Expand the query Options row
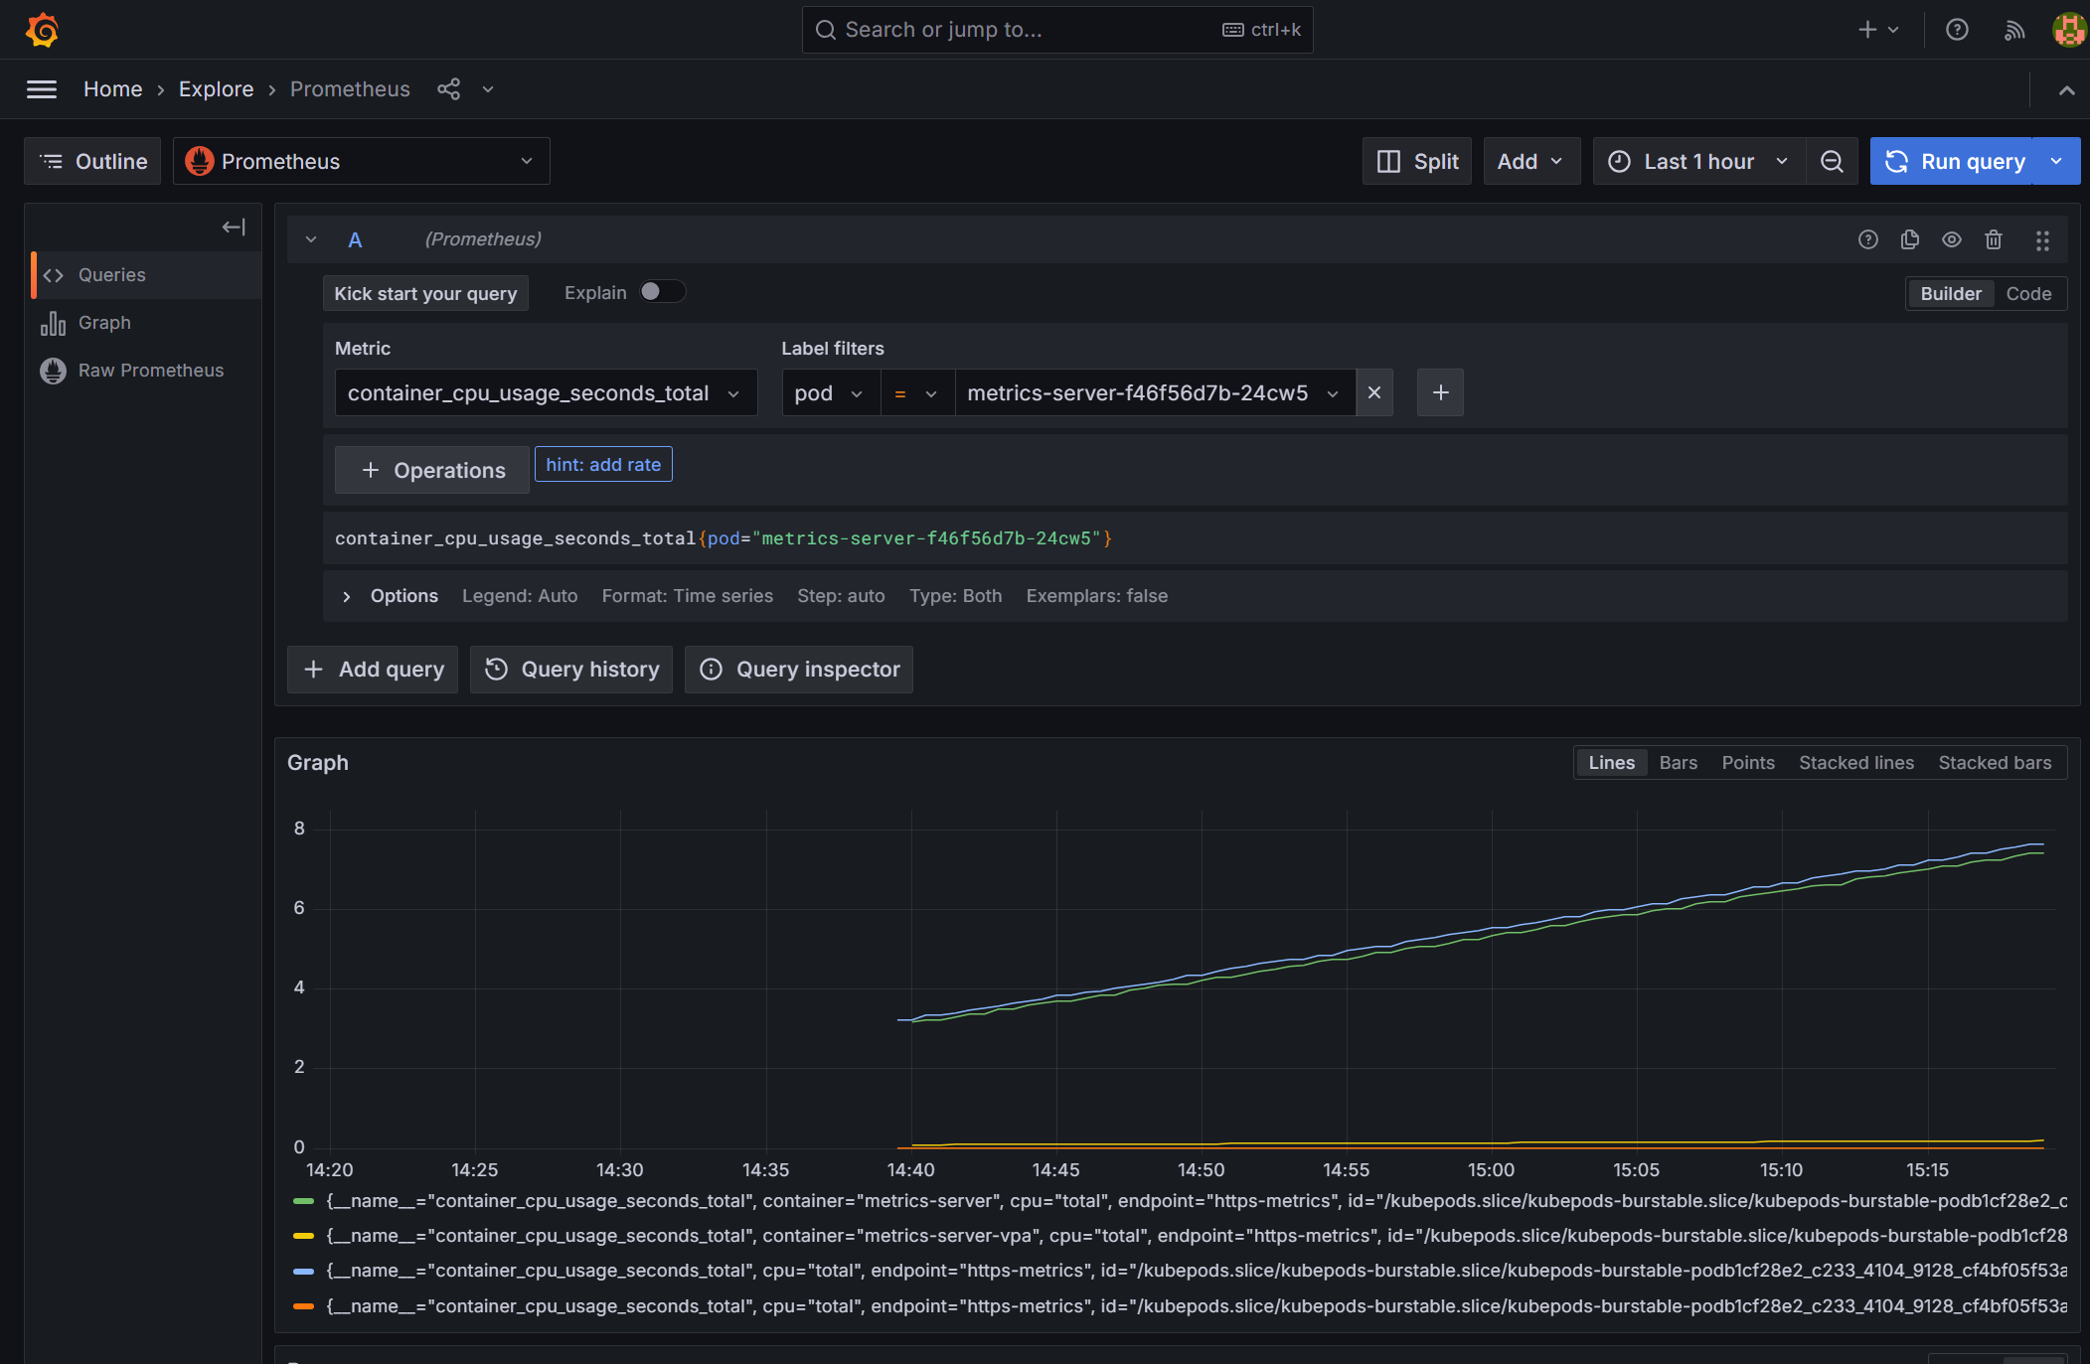Viewport: 2090px width, 1364px height. click(346, 596)
